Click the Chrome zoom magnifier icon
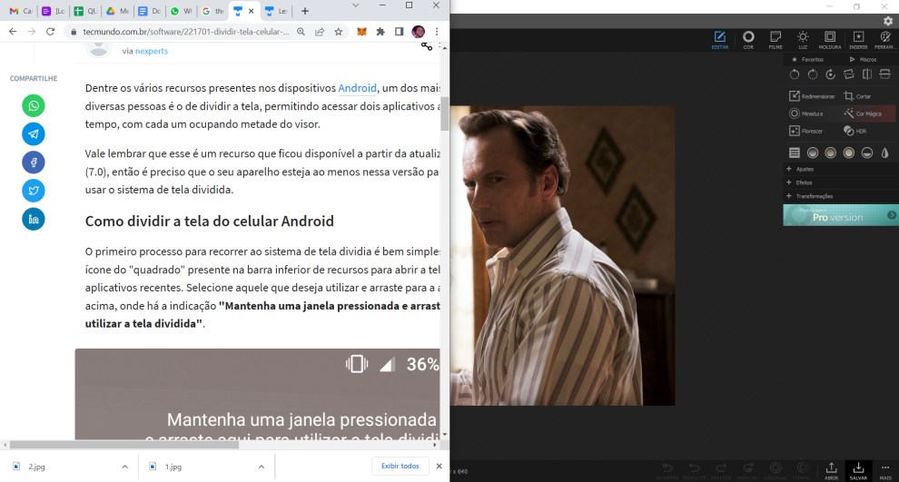Viewport: 899px width, 482px height. (x=301, y=32)
